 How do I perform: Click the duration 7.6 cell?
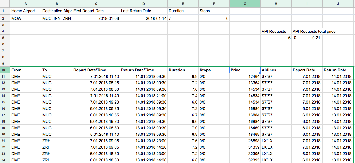coord(183,141)
